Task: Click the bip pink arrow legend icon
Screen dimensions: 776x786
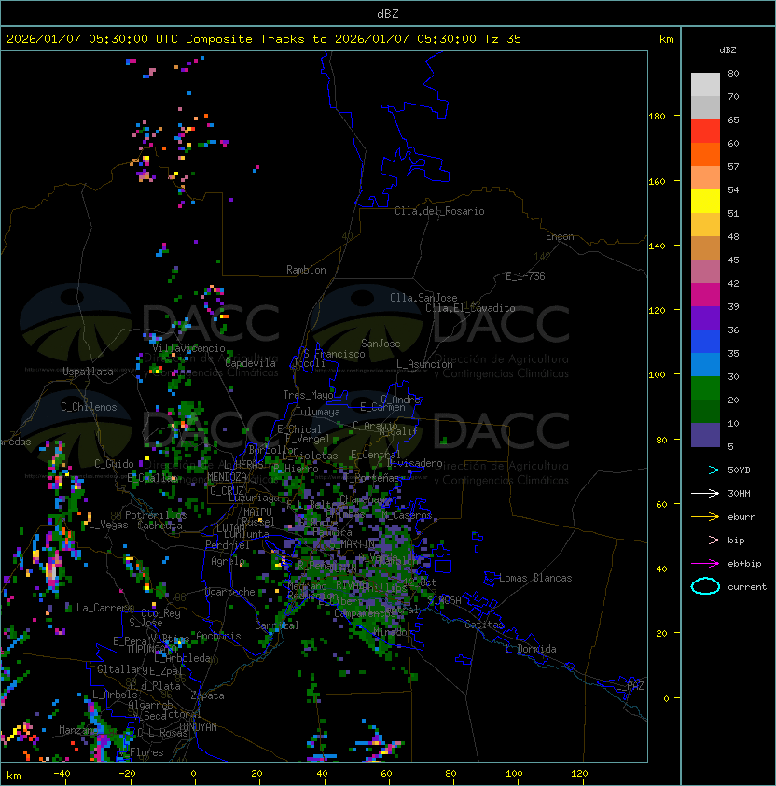Action: (705, 540)
